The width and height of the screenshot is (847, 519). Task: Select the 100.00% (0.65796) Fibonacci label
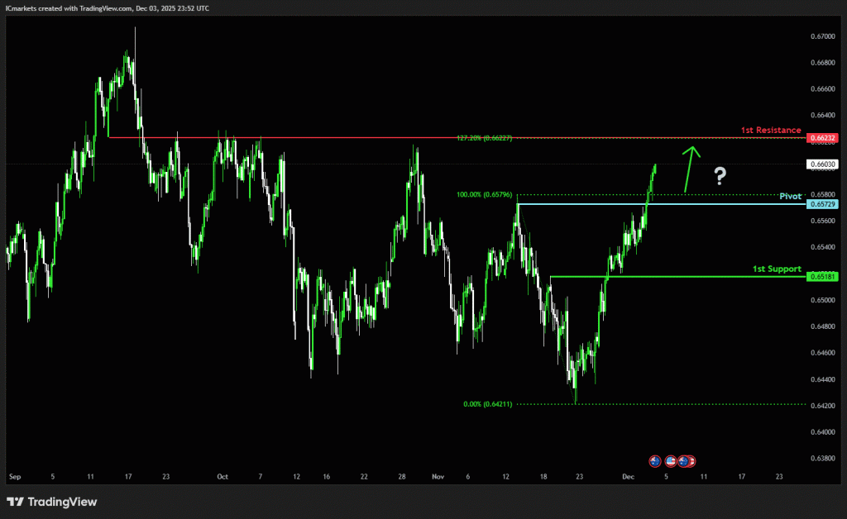pos(484,195)
